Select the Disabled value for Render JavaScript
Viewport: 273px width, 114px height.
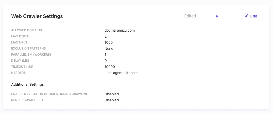(x=112, y=100)
